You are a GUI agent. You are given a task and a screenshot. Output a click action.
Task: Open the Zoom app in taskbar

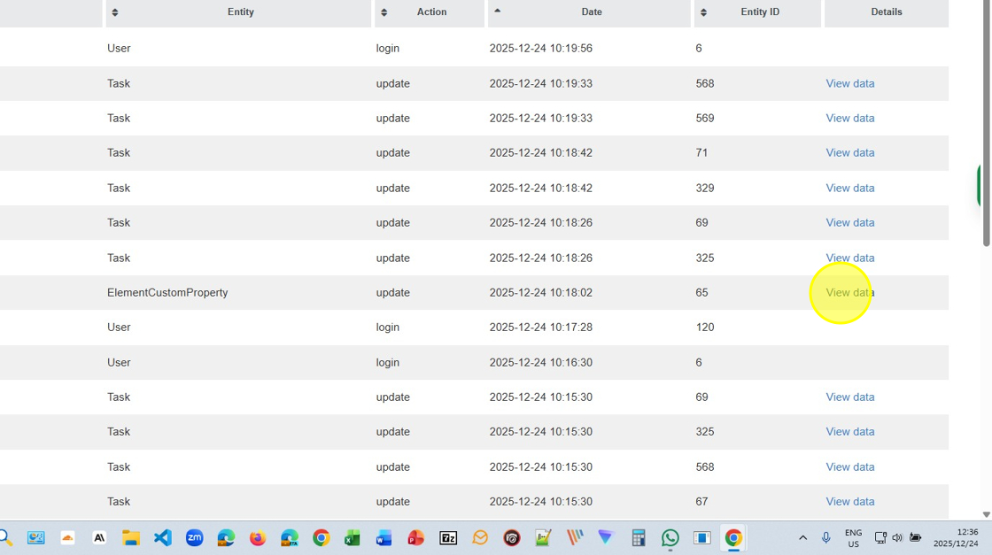[194, 537]
